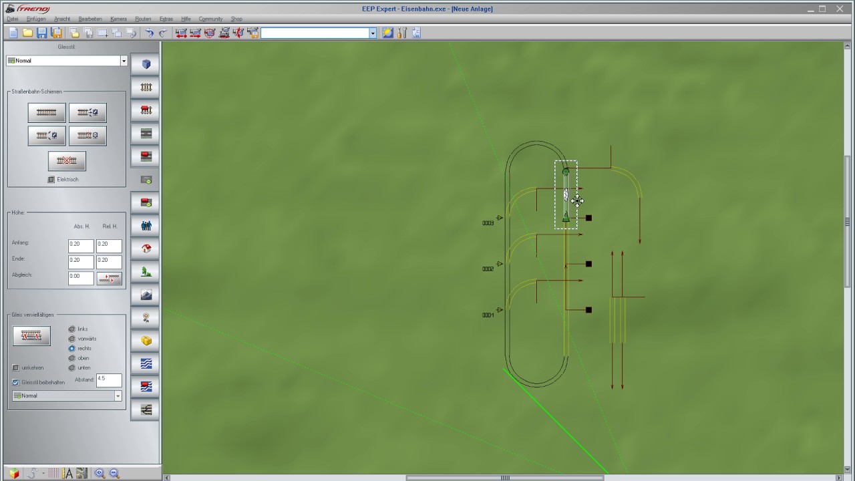Open the wrench tools settings icon
This screenshot has height=481, width=855.
coord(402,33)
